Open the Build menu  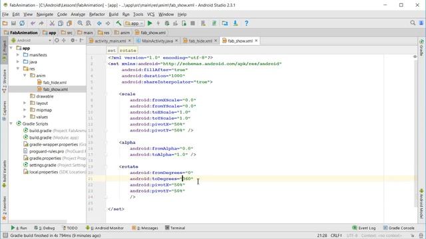(114, 15)
